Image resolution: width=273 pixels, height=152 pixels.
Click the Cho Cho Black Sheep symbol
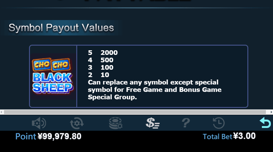click(x=53, y=76)
